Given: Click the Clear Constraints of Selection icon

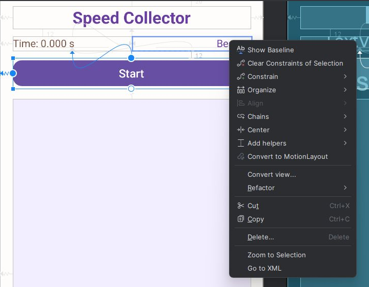Looking at the screenshot, I should pos(240,63).
